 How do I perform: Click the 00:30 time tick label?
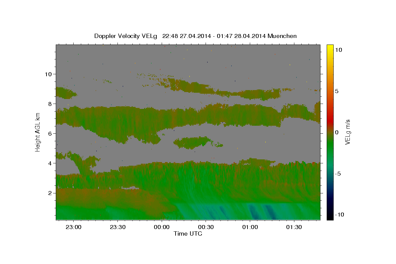[206, 227]
